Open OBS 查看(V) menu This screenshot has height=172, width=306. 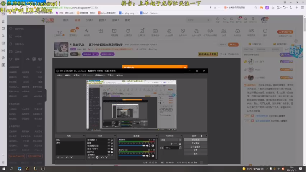tap(77, 75)
